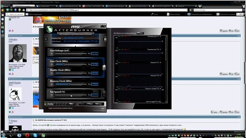
Task: Toggle the Profile lock icon in Afterburner
Action: (45, 104)
